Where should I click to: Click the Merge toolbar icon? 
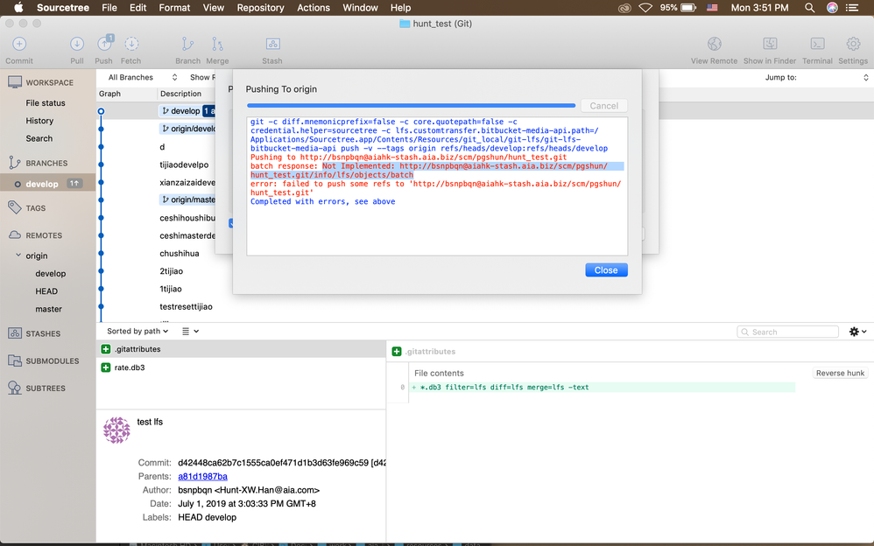(x=217, y=44)
